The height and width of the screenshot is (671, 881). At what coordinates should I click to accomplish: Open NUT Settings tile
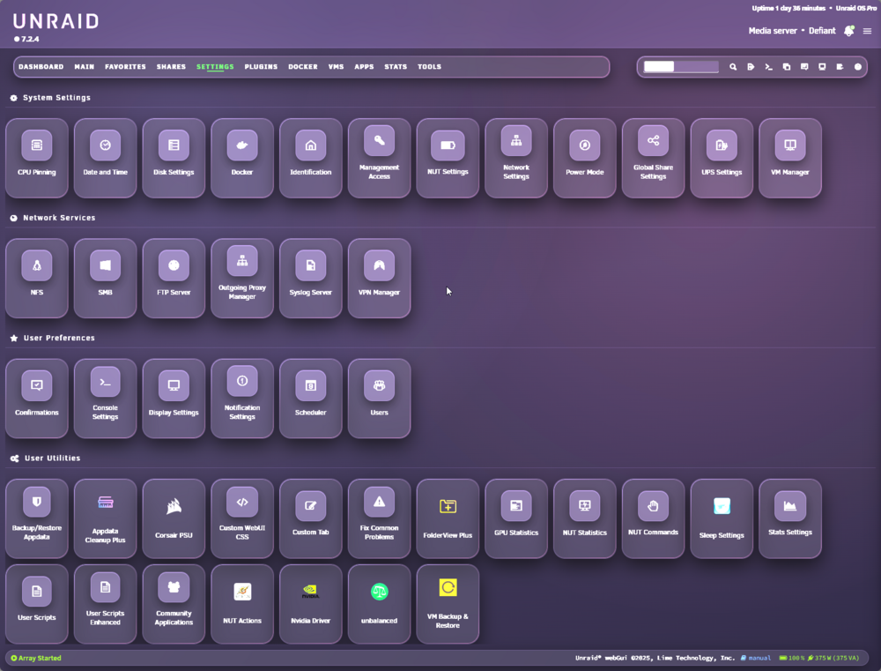coord(448,158)
